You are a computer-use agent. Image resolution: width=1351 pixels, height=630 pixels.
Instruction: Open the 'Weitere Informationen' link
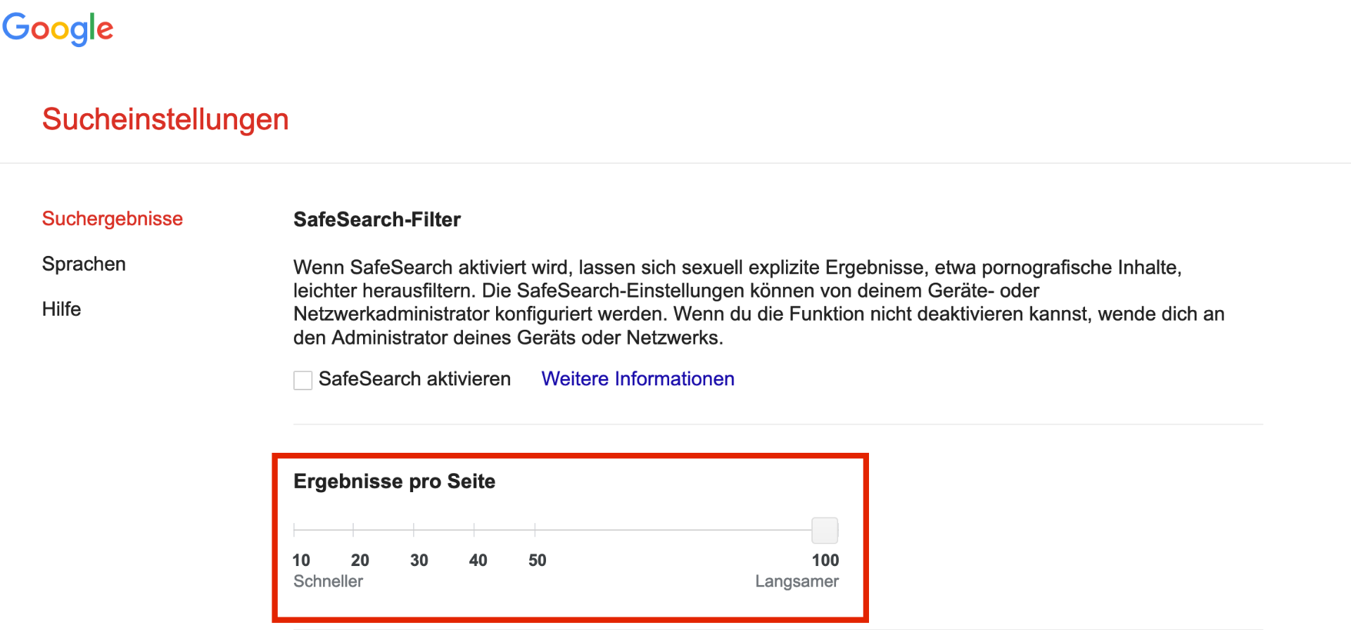638,379
